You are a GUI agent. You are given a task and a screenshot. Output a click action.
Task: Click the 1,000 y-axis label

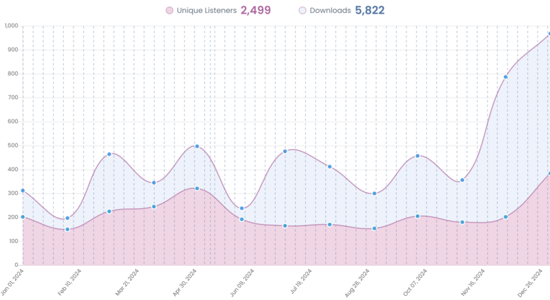pos(10,26)
